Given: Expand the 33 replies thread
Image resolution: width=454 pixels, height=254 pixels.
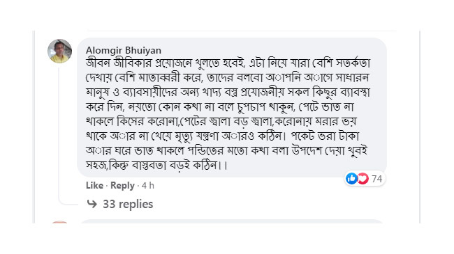Looking at the screenshot, I should (x=128, y=204).
